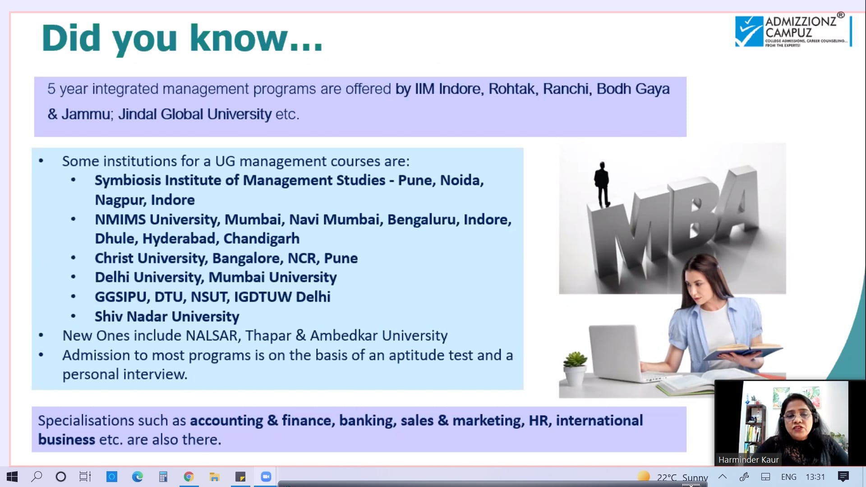Switch to Google Chrome on taskbar
This screenshot has height=487, width=866.
pyautogui.click(x=189, y=477)
